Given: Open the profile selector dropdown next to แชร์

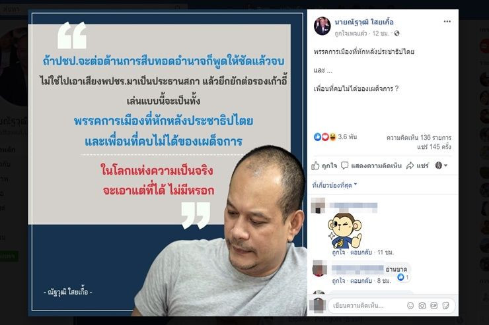Looking at the screenshot, I should pyautogui.click(x=441, y=165).
